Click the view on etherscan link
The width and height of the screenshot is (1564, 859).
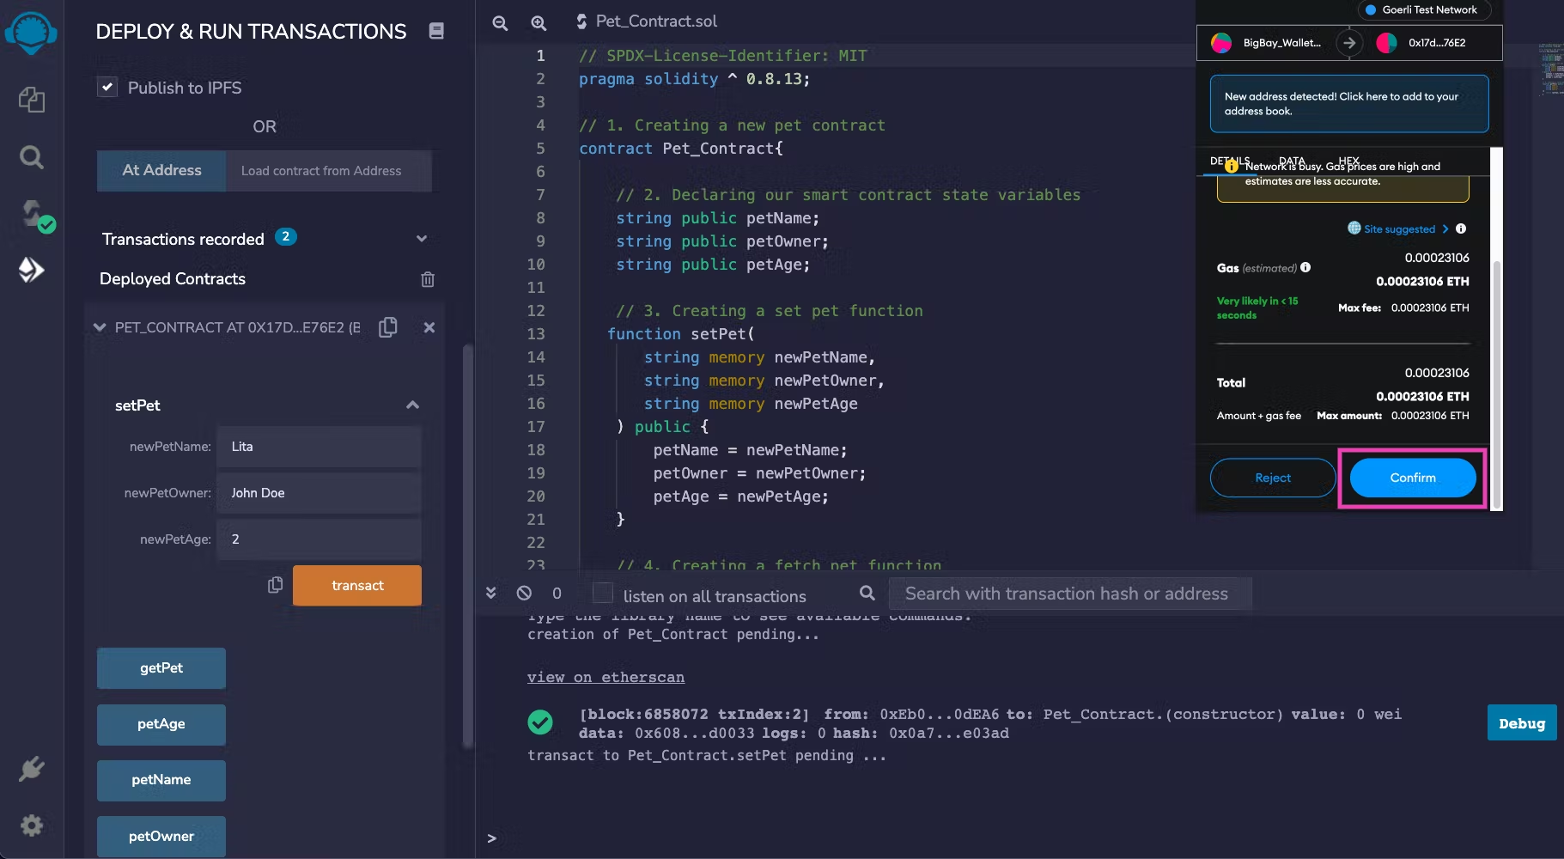[606, 677]
